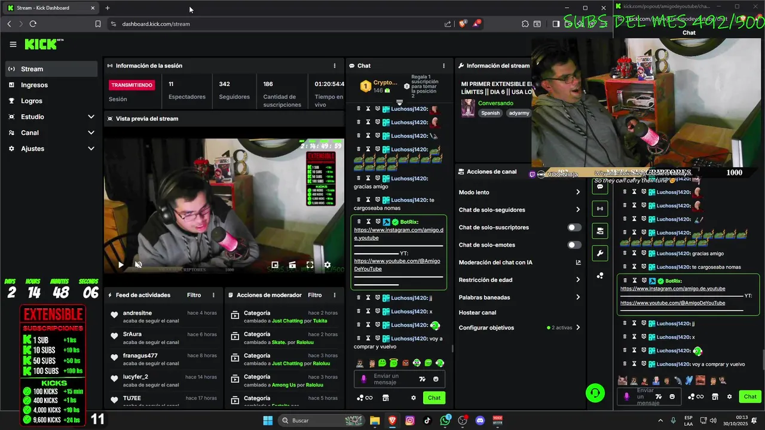The width and height of the screenshot is (765, 430).
Task: Open mini player in the stream preview
Action: (x=275, y=265)
